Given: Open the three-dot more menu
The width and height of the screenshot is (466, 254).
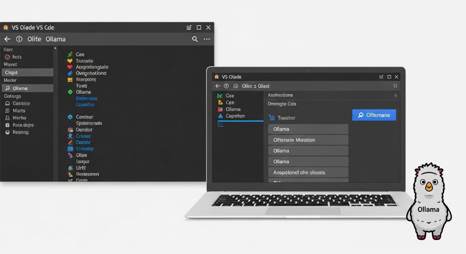Looking at the screenshot, I should tap(207, 39).
